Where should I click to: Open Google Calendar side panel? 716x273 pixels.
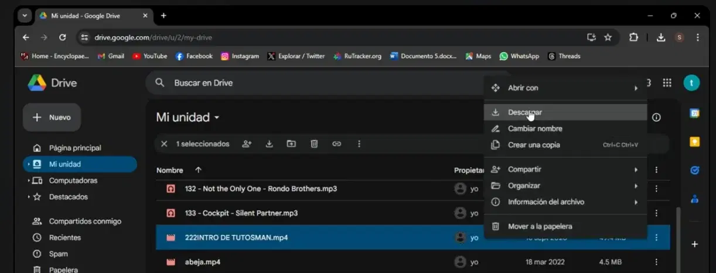click(x=695, y=113)
